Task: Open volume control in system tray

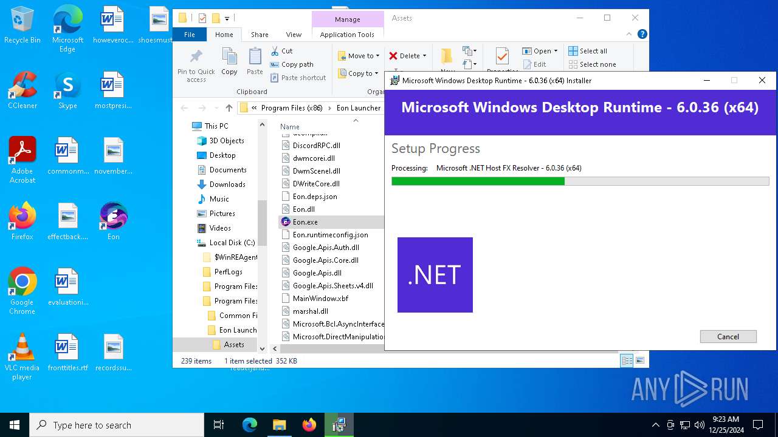Action: pyautogui.click(x=700, y=425)
